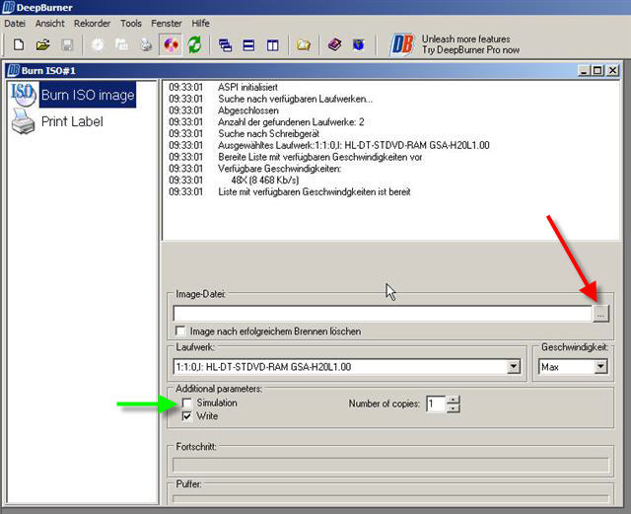631x514 pixels.
Task: Open the Tools menu
Action: (x=131, y=24)
